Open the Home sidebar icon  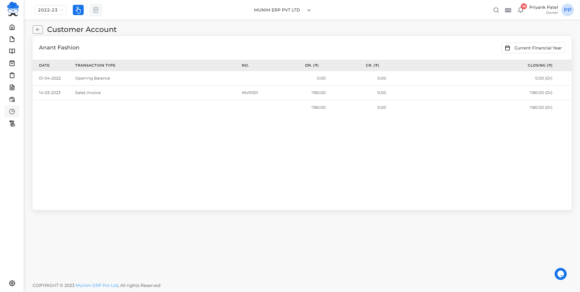point(12,27)
